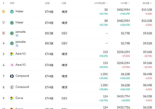Click the rank 3 pancake logo icon
Viewport: 155px width, 109px height.
coord(12,33)
